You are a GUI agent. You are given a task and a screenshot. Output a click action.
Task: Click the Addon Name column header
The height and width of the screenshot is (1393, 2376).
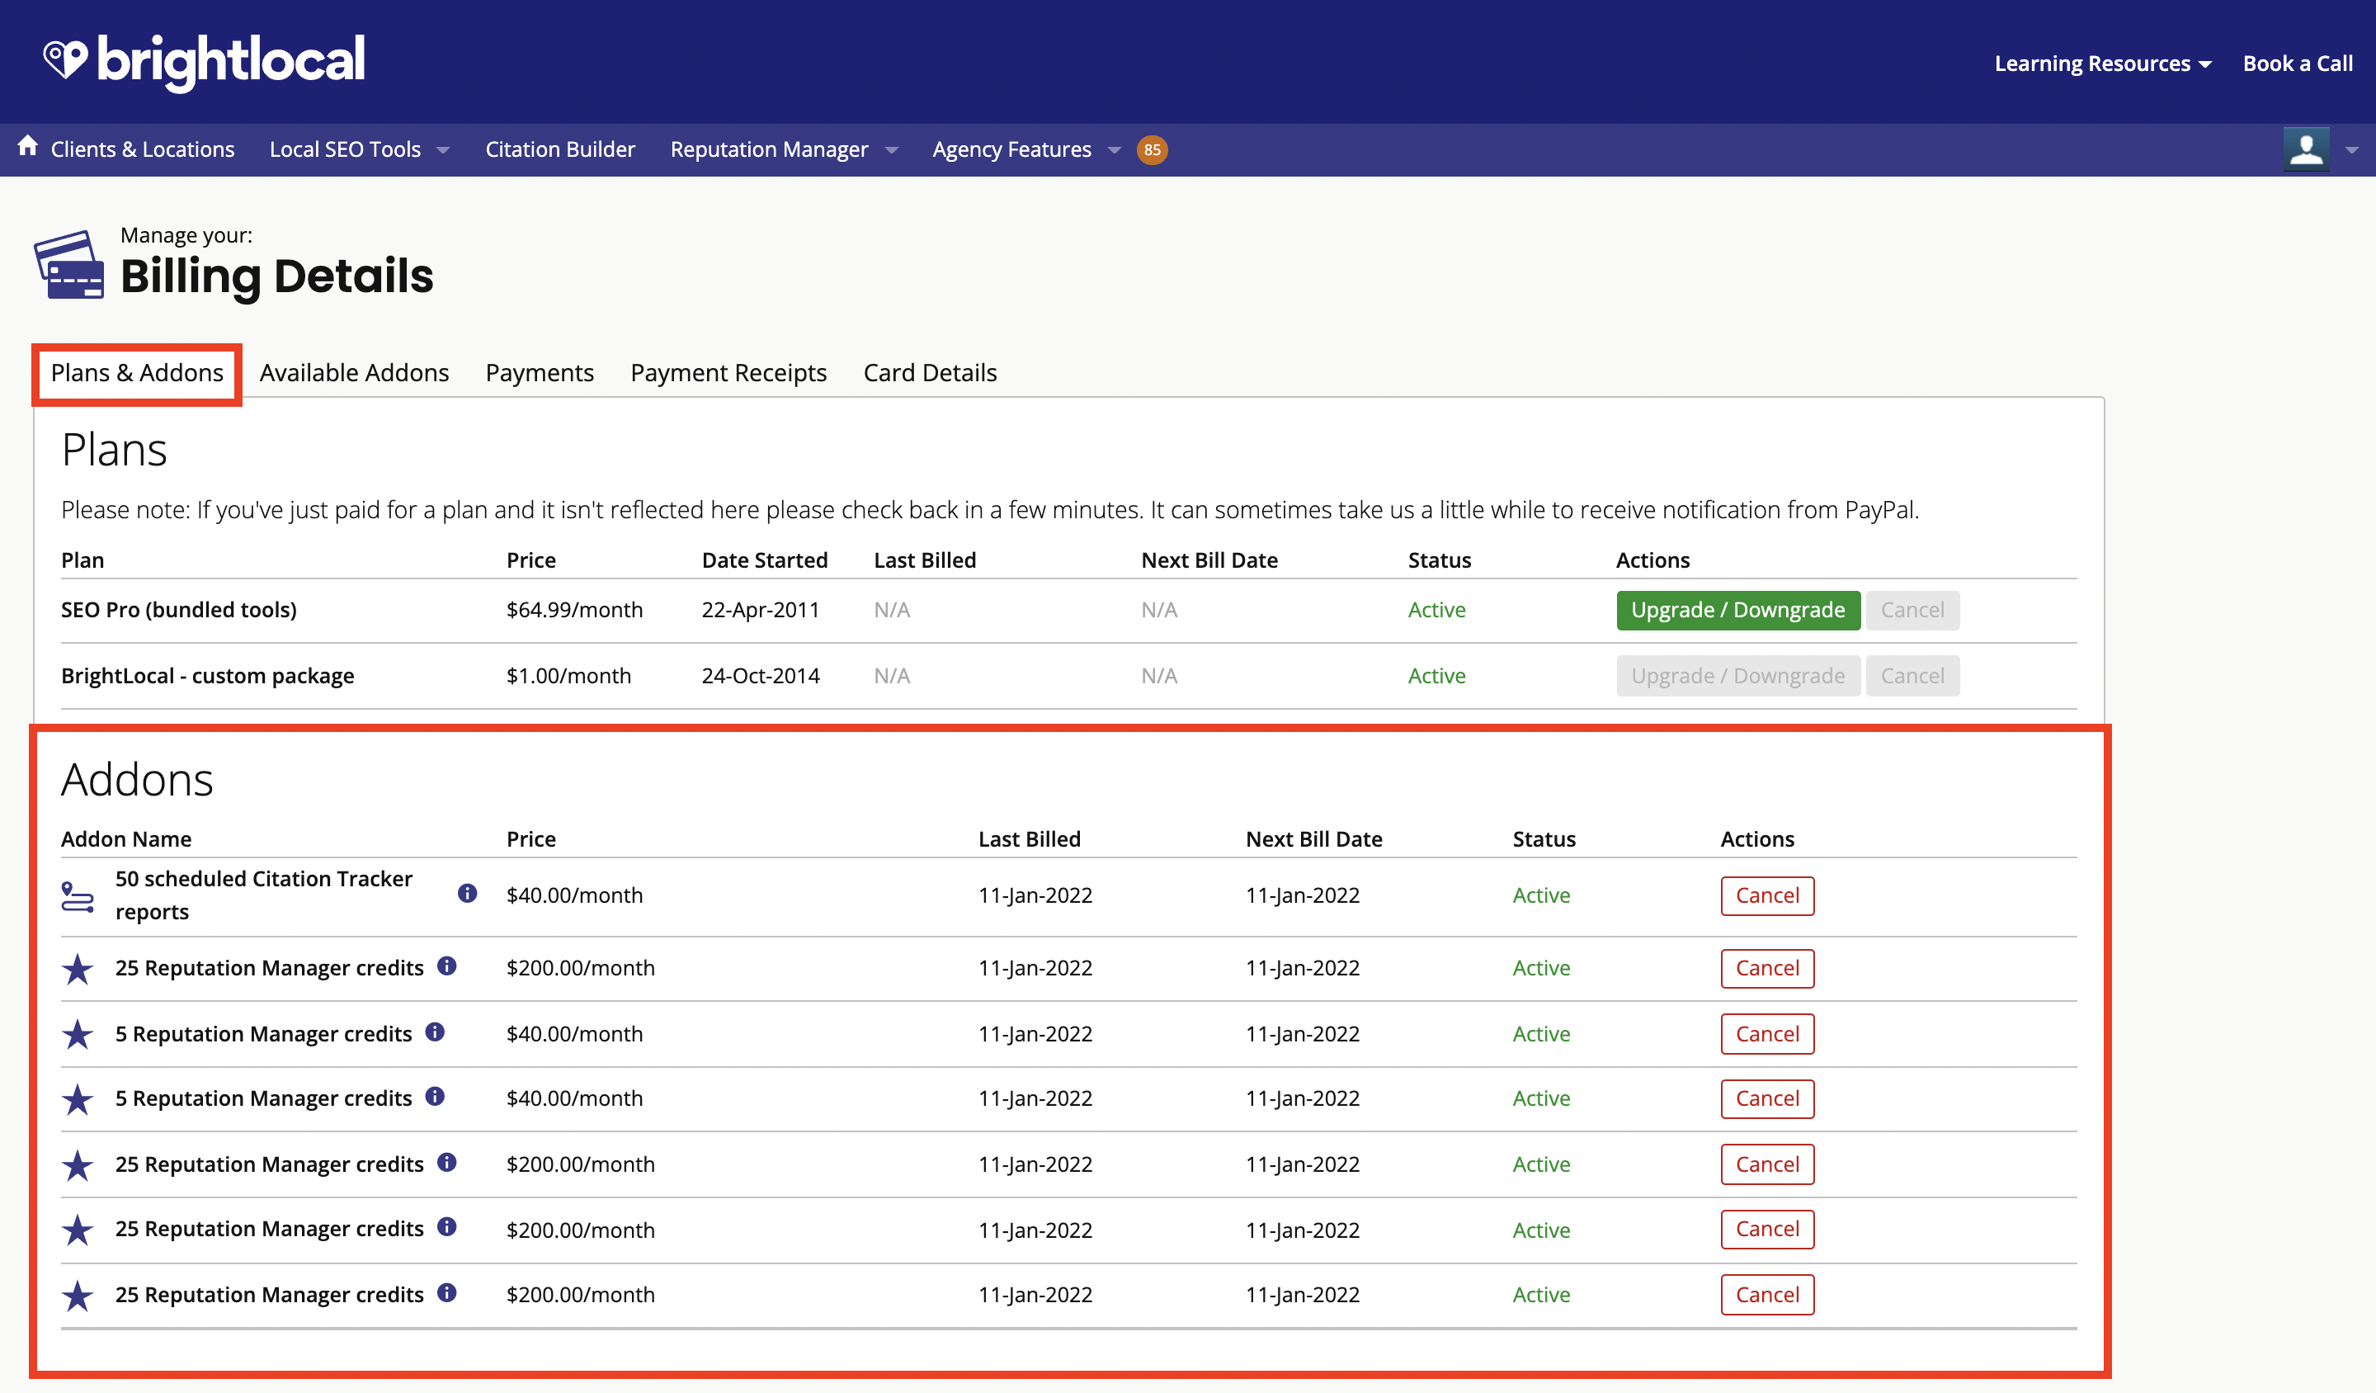(x=125, y=839)
